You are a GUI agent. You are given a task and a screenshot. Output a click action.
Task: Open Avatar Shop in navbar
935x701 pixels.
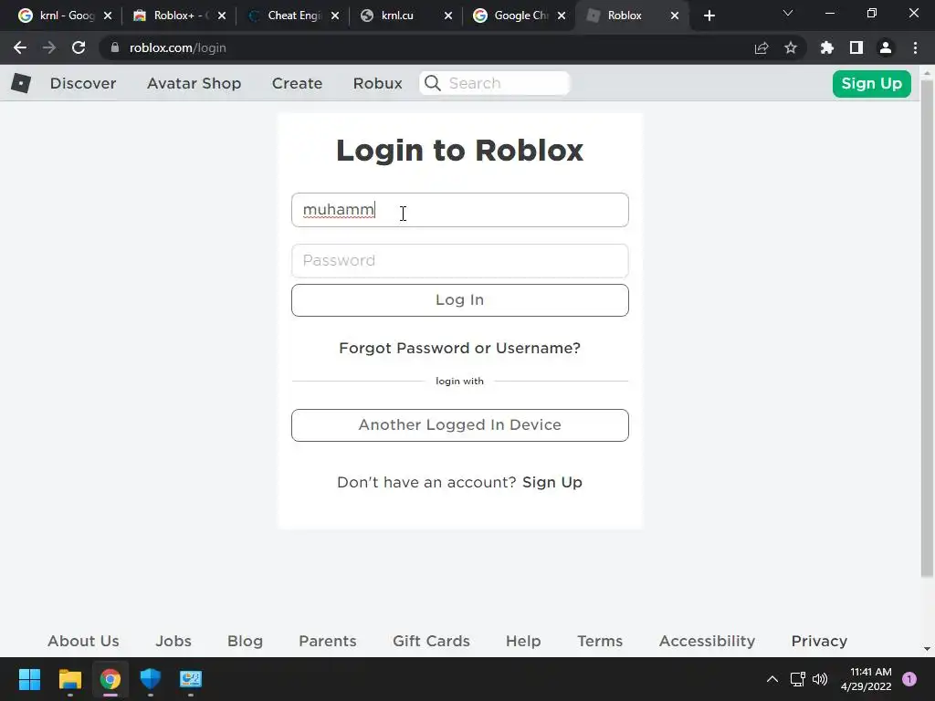[x=194, y=83]
